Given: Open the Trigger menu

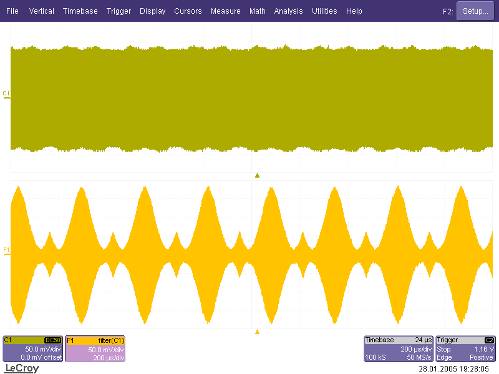Looking at the screenshot, I should [119, 11].
